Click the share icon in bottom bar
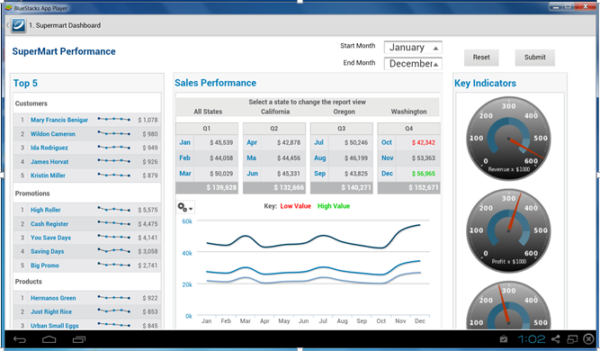Image resolution: width=600 pixels, height=351 pixels. click(556, 339)
